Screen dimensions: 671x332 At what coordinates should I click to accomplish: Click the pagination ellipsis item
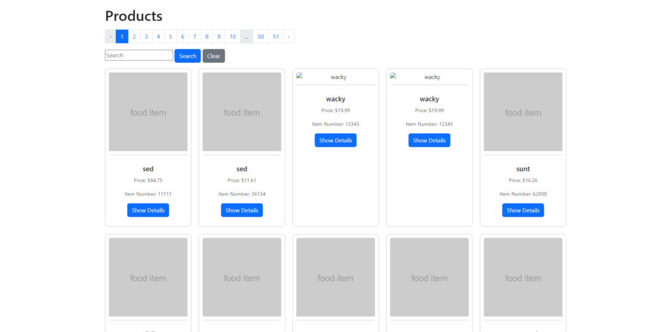246,37
